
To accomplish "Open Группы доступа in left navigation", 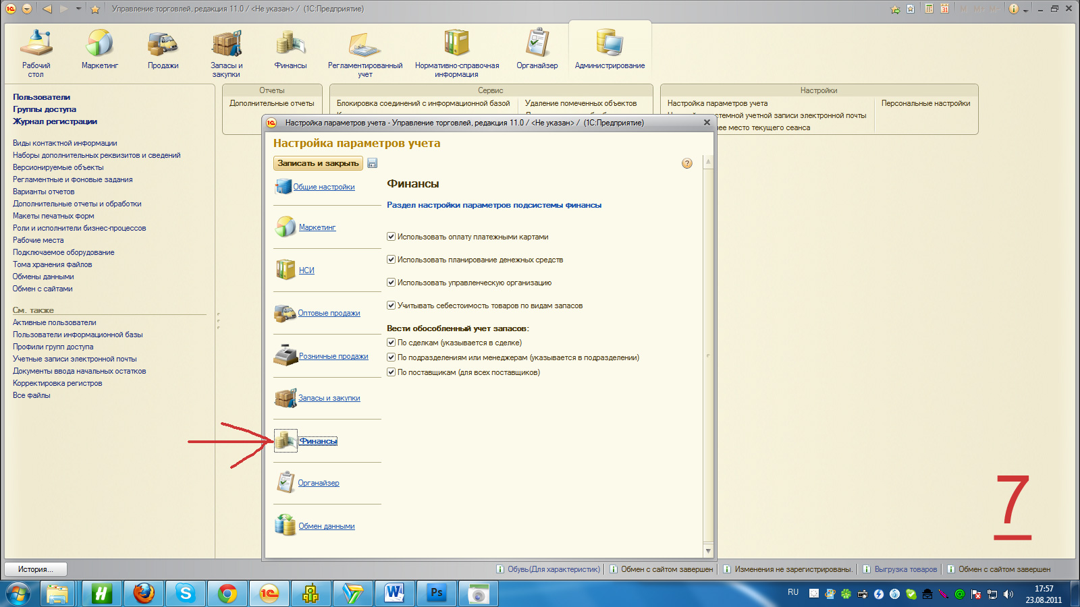I will point(45,109).
